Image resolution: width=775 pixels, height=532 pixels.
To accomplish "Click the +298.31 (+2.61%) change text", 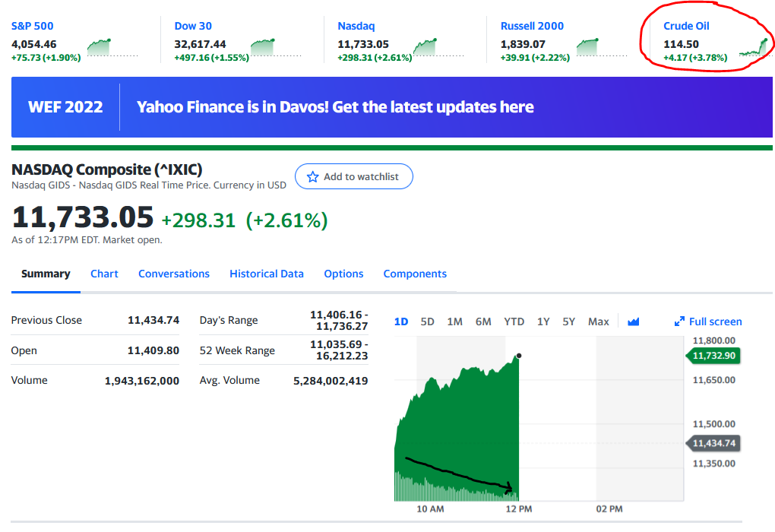I will 245,220.
